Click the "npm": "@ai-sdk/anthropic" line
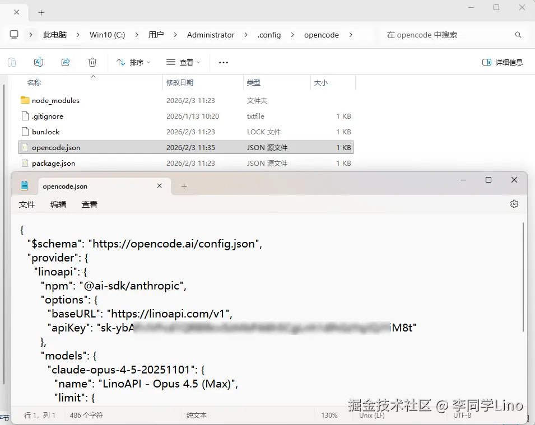The width and height of the screenshot is (535, 425). (114, 286)
